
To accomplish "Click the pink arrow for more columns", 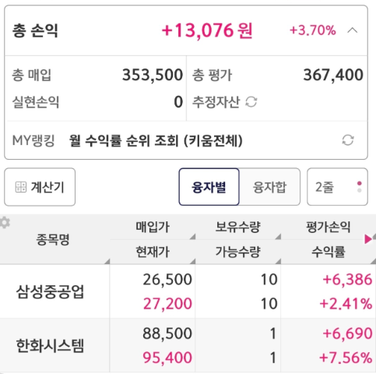I will [367, 239].
